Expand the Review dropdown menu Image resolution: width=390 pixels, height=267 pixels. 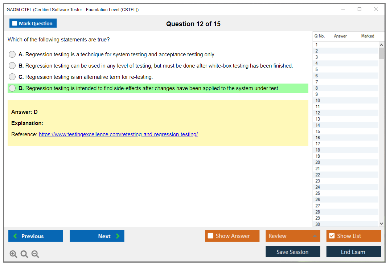[292, 236]
